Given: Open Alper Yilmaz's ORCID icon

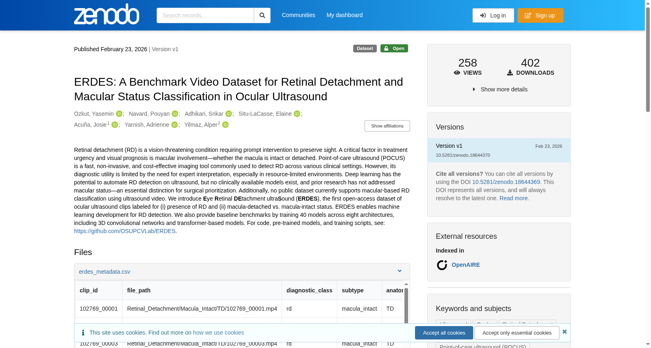Looking at the screenshot, I should pyautogui.click(x=225, y=125).
